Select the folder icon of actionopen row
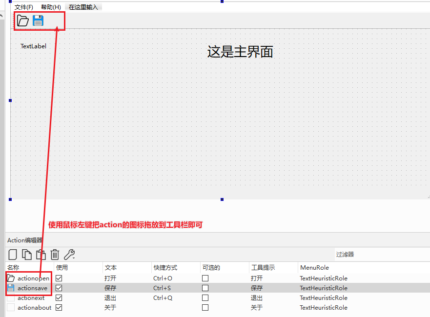Viewport: 430px width, 317px height. click(x=11, y=278)
